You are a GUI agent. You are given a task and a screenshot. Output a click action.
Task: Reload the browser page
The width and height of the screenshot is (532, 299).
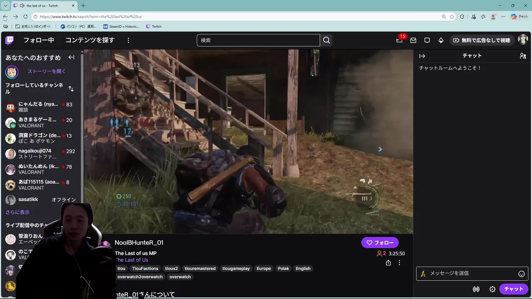(x=25, y=17)
